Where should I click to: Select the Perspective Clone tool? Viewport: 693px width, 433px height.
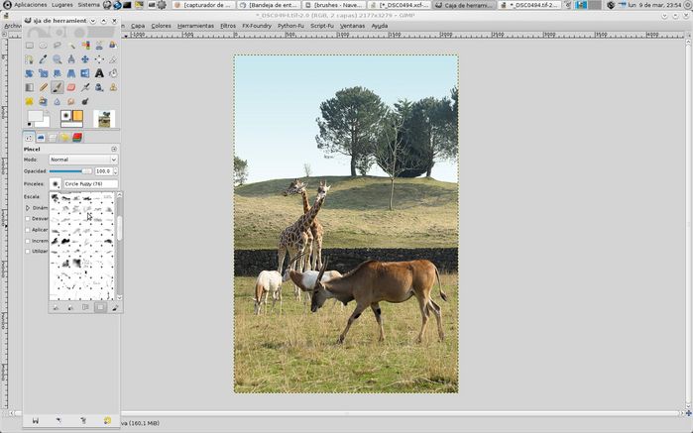43,102
